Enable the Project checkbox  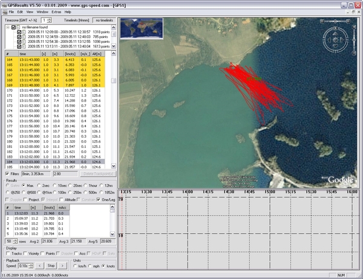(x=25, y=199)
